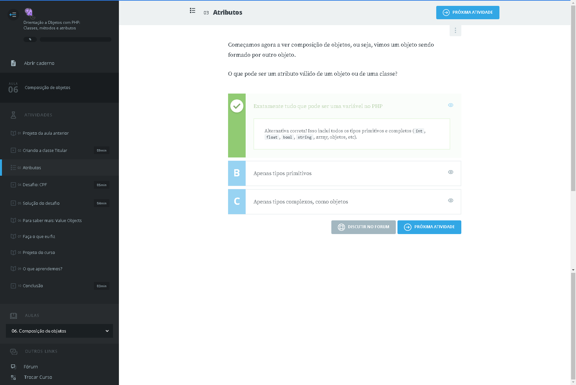Open Para saber mais: Value Objects

(x=52, y=221)
